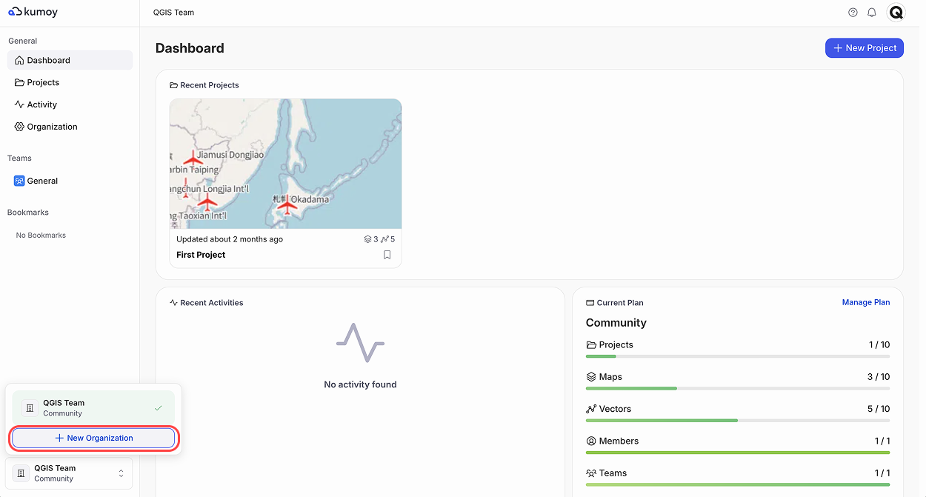The width and height of the screenshot is (926, 497).
Task: Click the Recent Activities pulse icon
Action: pyautogui.click(x=174, y=303)
